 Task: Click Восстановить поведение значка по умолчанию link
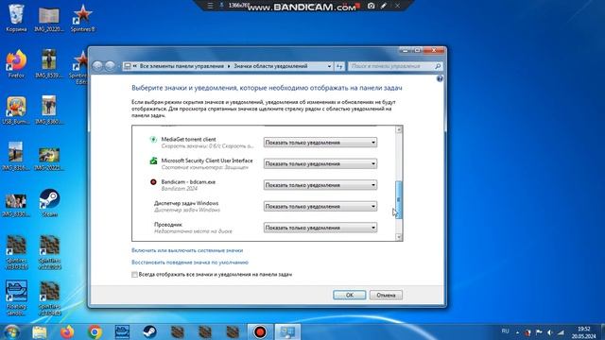click(190, 263)
